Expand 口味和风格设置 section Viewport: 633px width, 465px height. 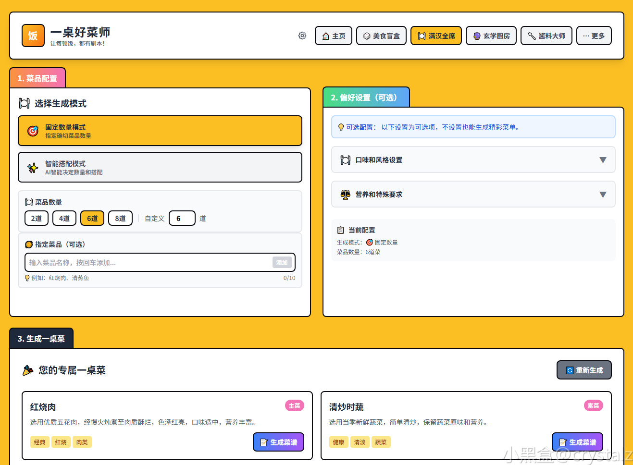(473, 159)
